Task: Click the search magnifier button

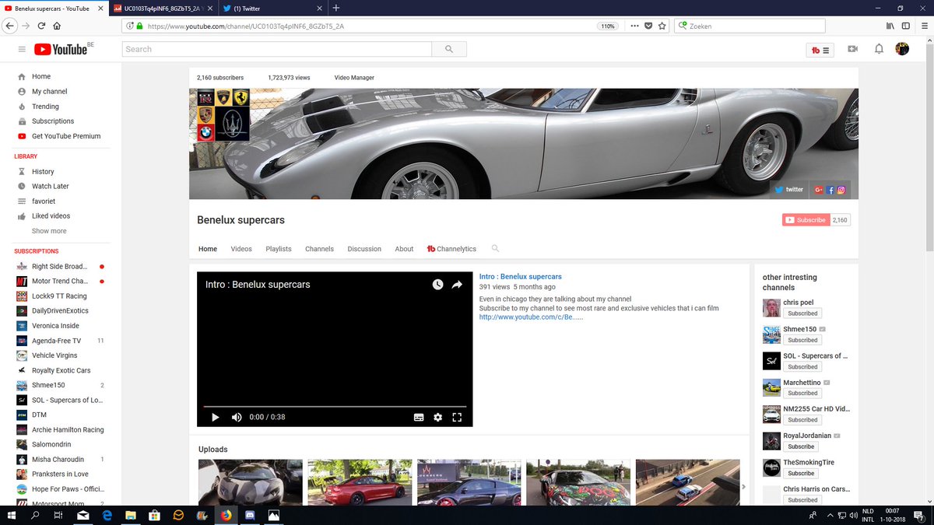Action: pos(449,49)
